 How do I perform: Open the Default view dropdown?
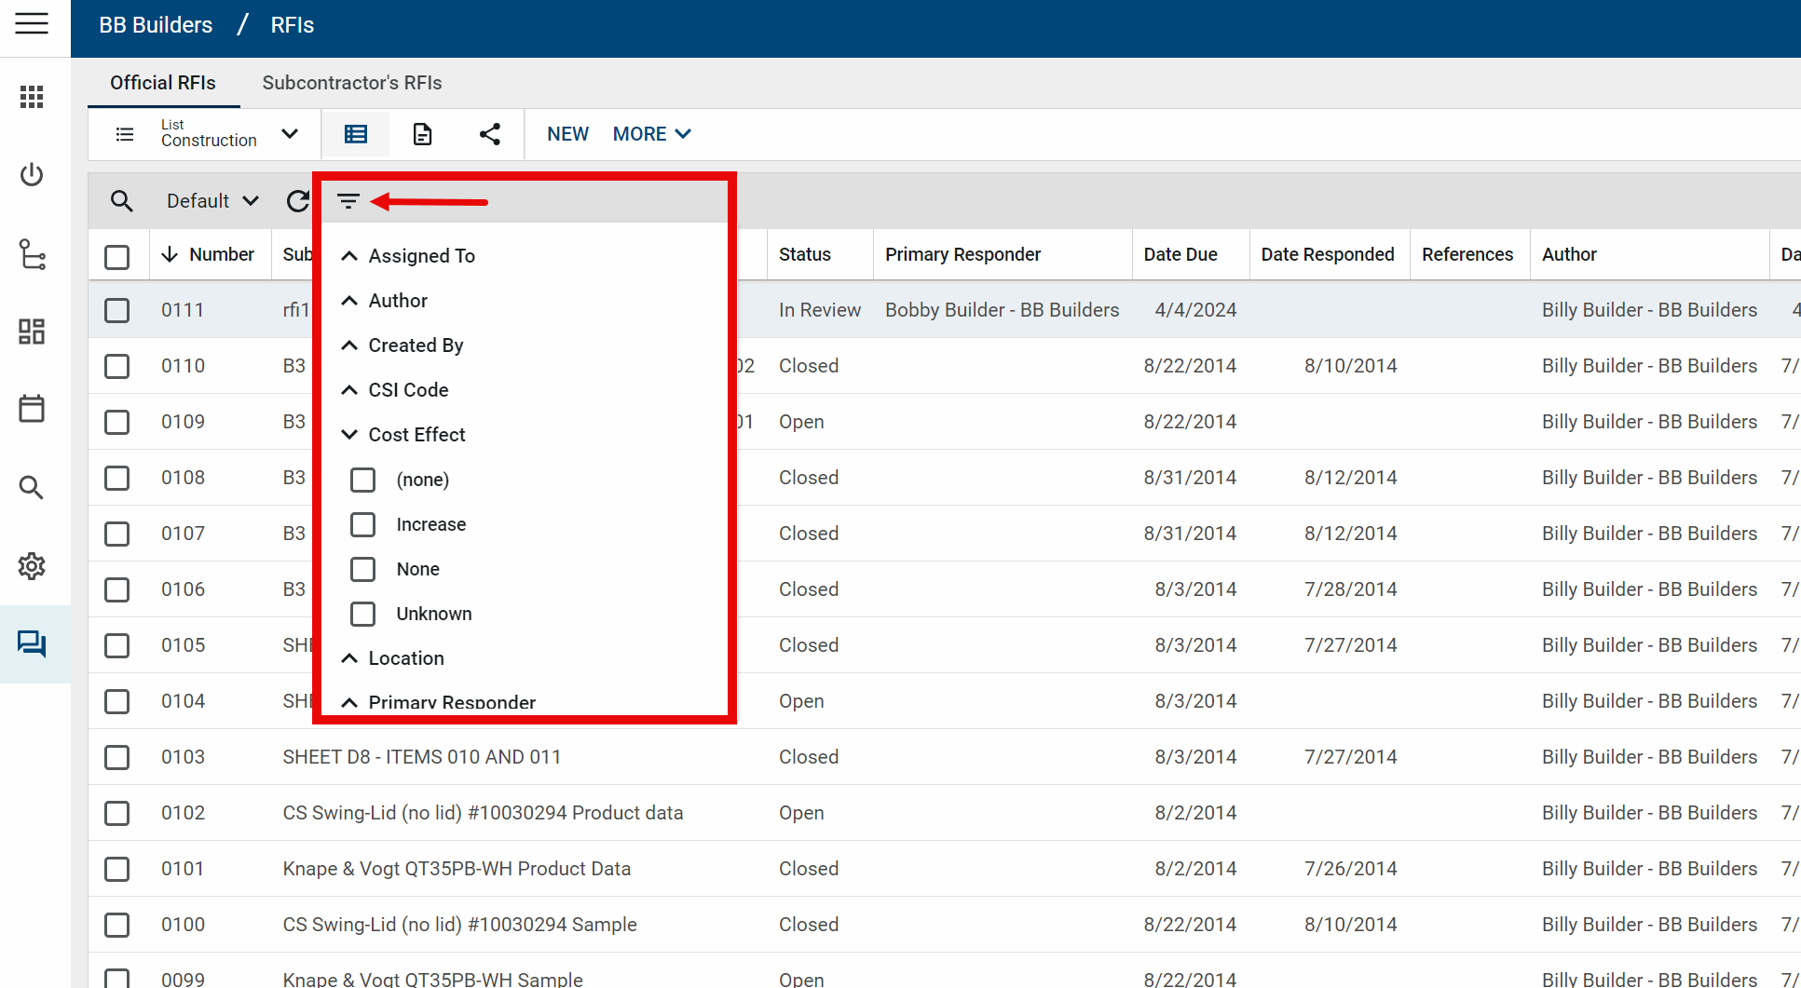[212, 201]
